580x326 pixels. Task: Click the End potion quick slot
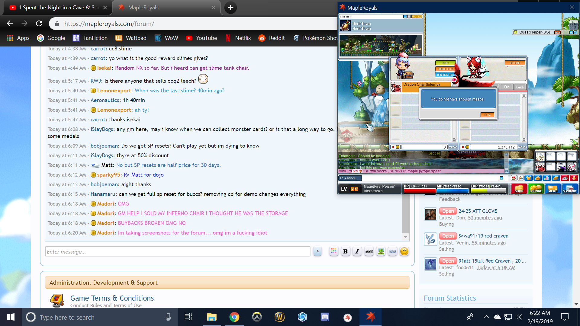pyautogui.click(x=561, y=167)
